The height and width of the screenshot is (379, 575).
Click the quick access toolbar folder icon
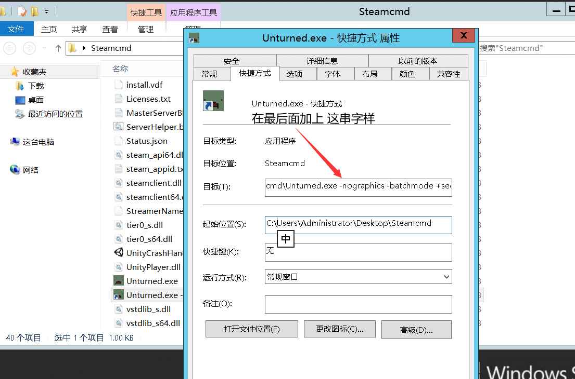coord(34,12)
